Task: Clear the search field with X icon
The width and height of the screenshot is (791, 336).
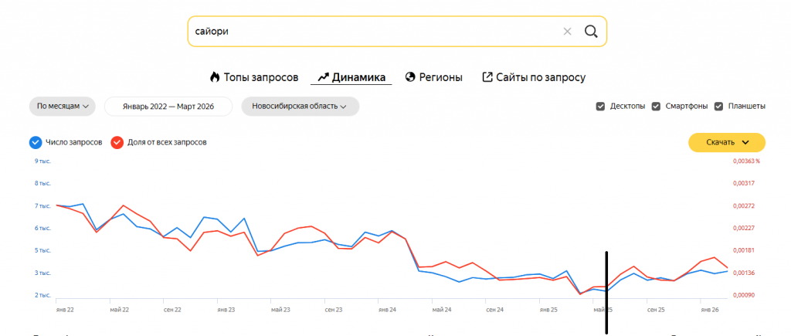Action: pyautogui.click(x=567, y=32)
